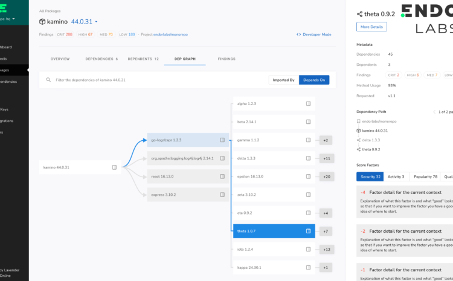This screenshot has height=281, width=453.
Task: Open the Packages item in sidebar
Action: tap(14, 70)
